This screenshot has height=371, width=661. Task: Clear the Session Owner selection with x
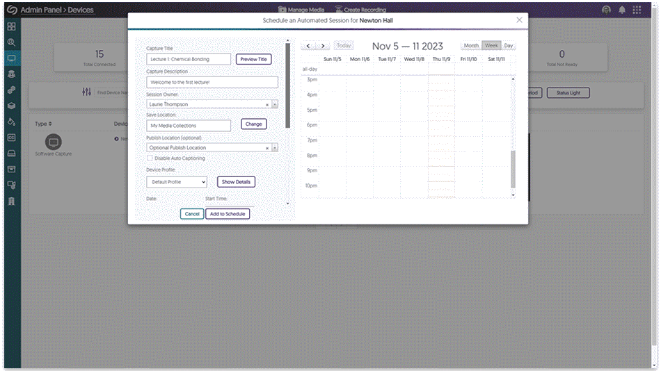(x=267, y=104)
